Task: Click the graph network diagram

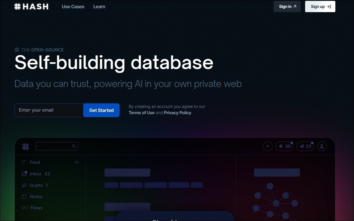Action: coord(275,201)
